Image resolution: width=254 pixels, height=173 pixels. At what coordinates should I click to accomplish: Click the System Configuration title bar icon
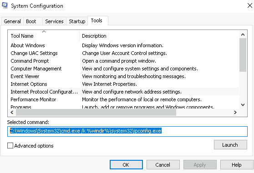click(x=5, y=5)
